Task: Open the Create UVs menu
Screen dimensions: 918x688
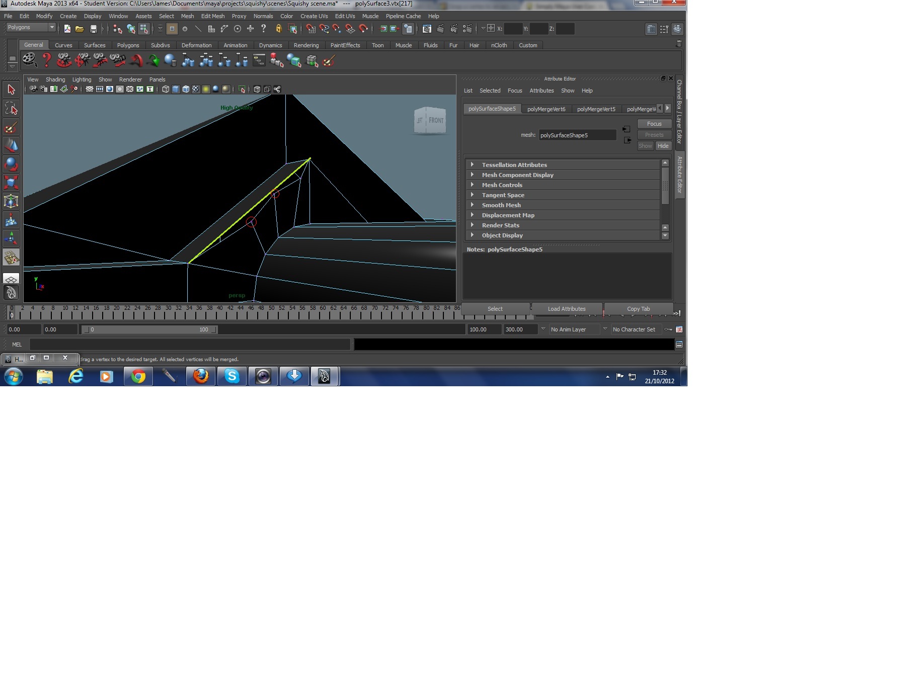Action: click(x=314, y=16)
